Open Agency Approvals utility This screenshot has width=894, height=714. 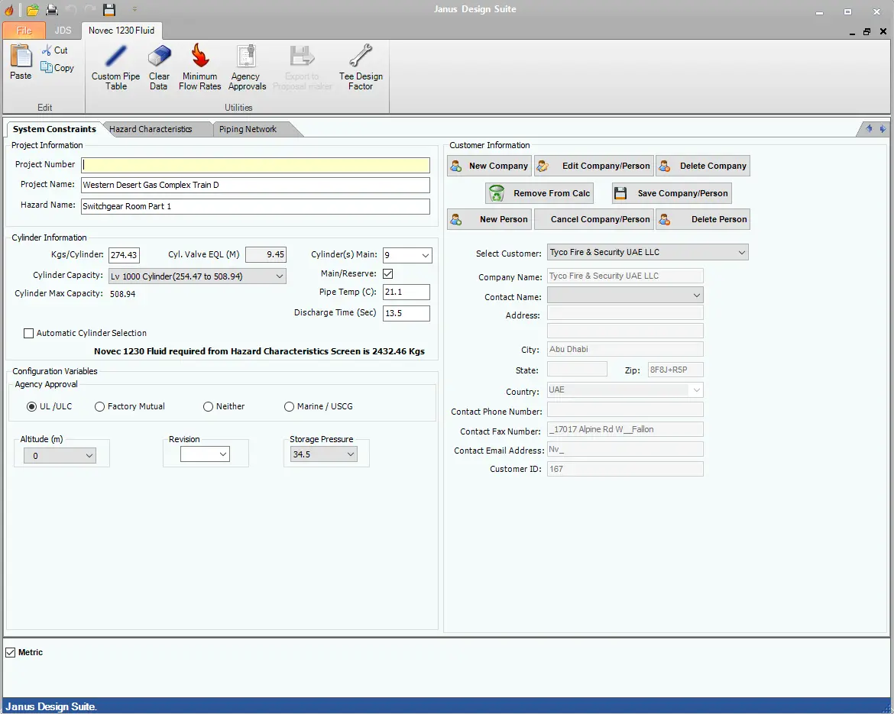[x=247, y=67]
